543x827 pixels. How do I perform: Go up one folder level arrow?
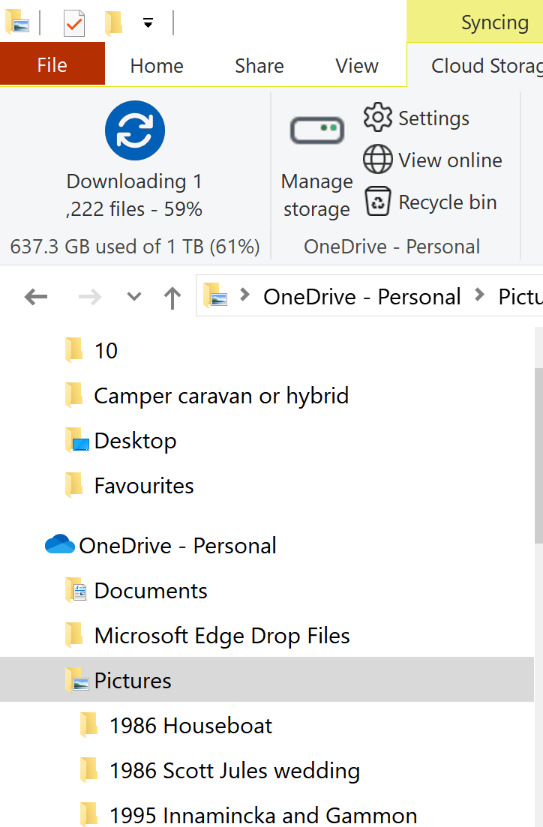tap(172, 298)
